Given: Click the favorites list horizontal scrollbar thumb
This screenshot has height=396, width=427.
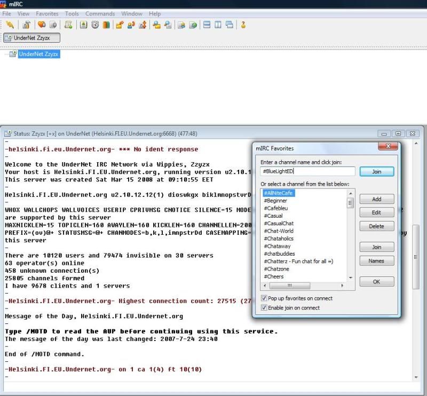Looking at the screenshot, I should coord(289,286).
